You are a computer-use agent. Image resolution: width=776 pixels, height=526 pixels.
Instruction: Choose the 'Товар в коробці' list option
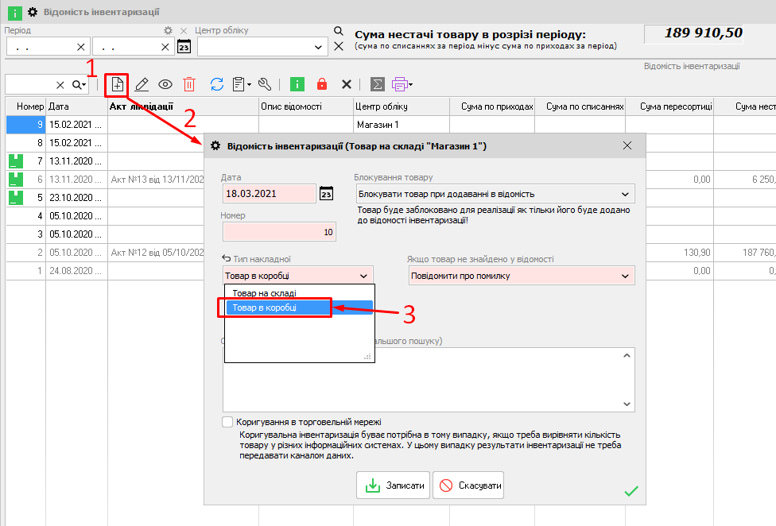pyautogui.click(x=264, y=307)
